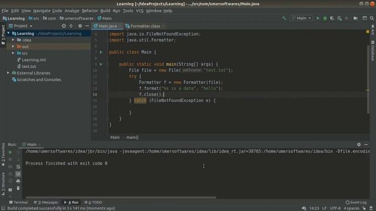The height and width of the screenshot is (211, 376).
Task: Select test.txt in the project tree
Action: [29, 66]
